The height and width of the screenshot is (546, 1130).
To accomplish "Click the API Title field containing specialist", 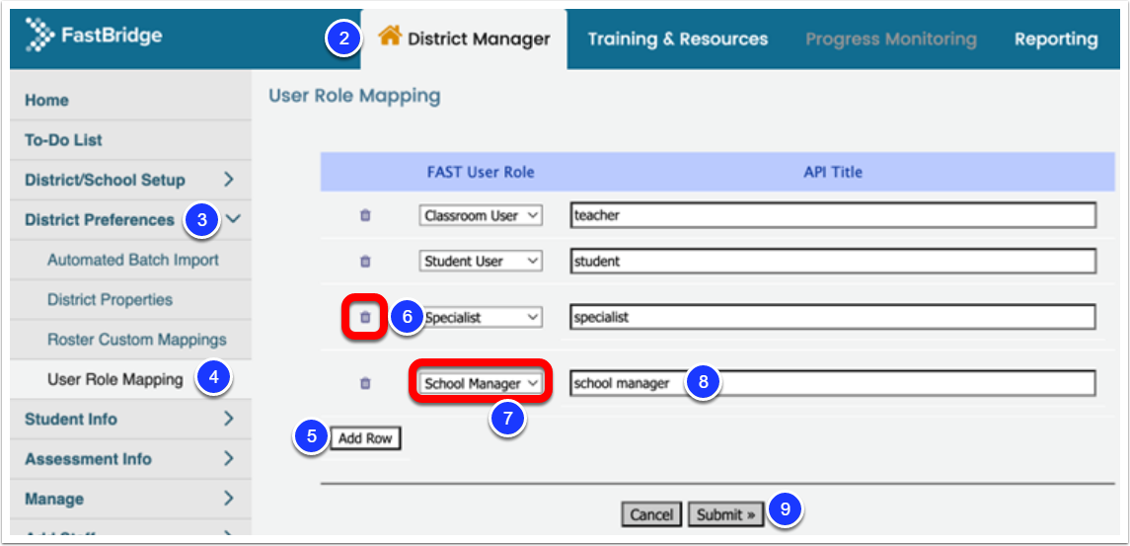I will 833,317.
